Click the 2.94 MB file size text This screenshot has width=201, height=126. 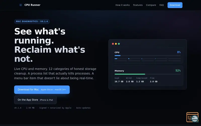click(x=30, y=108)
